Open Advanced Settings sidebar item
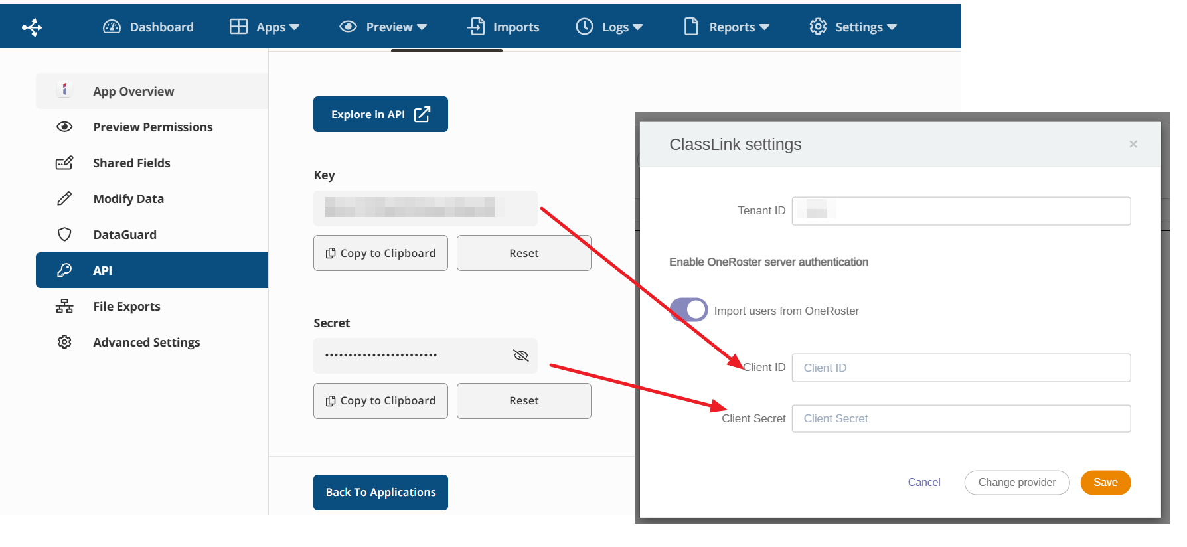The width and height of the screenshot is (1187, 547). 152,342
